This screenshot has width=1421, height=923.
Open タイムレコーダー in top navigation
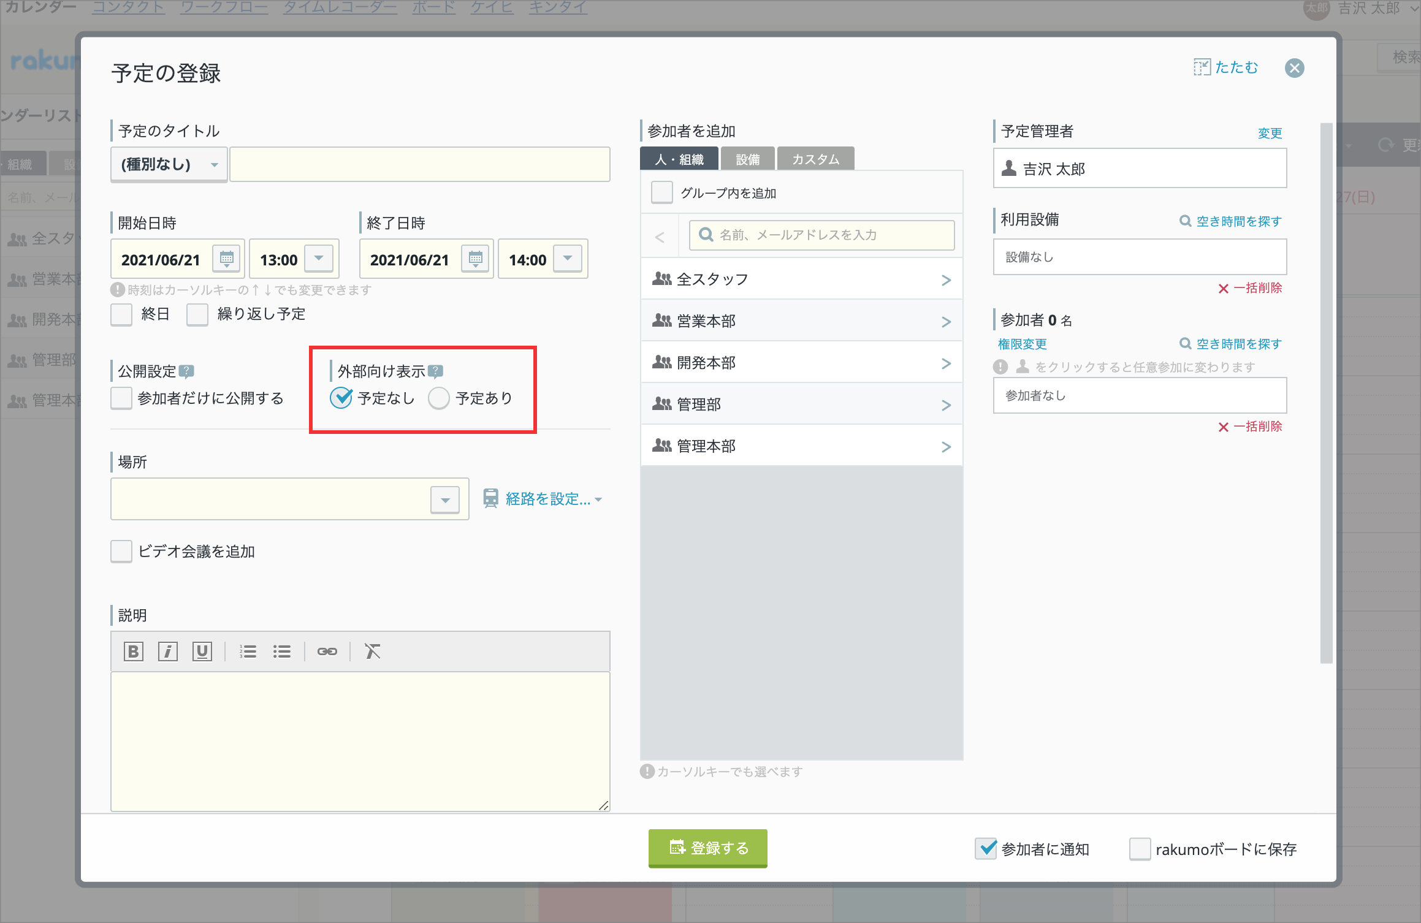coord(340,7)
